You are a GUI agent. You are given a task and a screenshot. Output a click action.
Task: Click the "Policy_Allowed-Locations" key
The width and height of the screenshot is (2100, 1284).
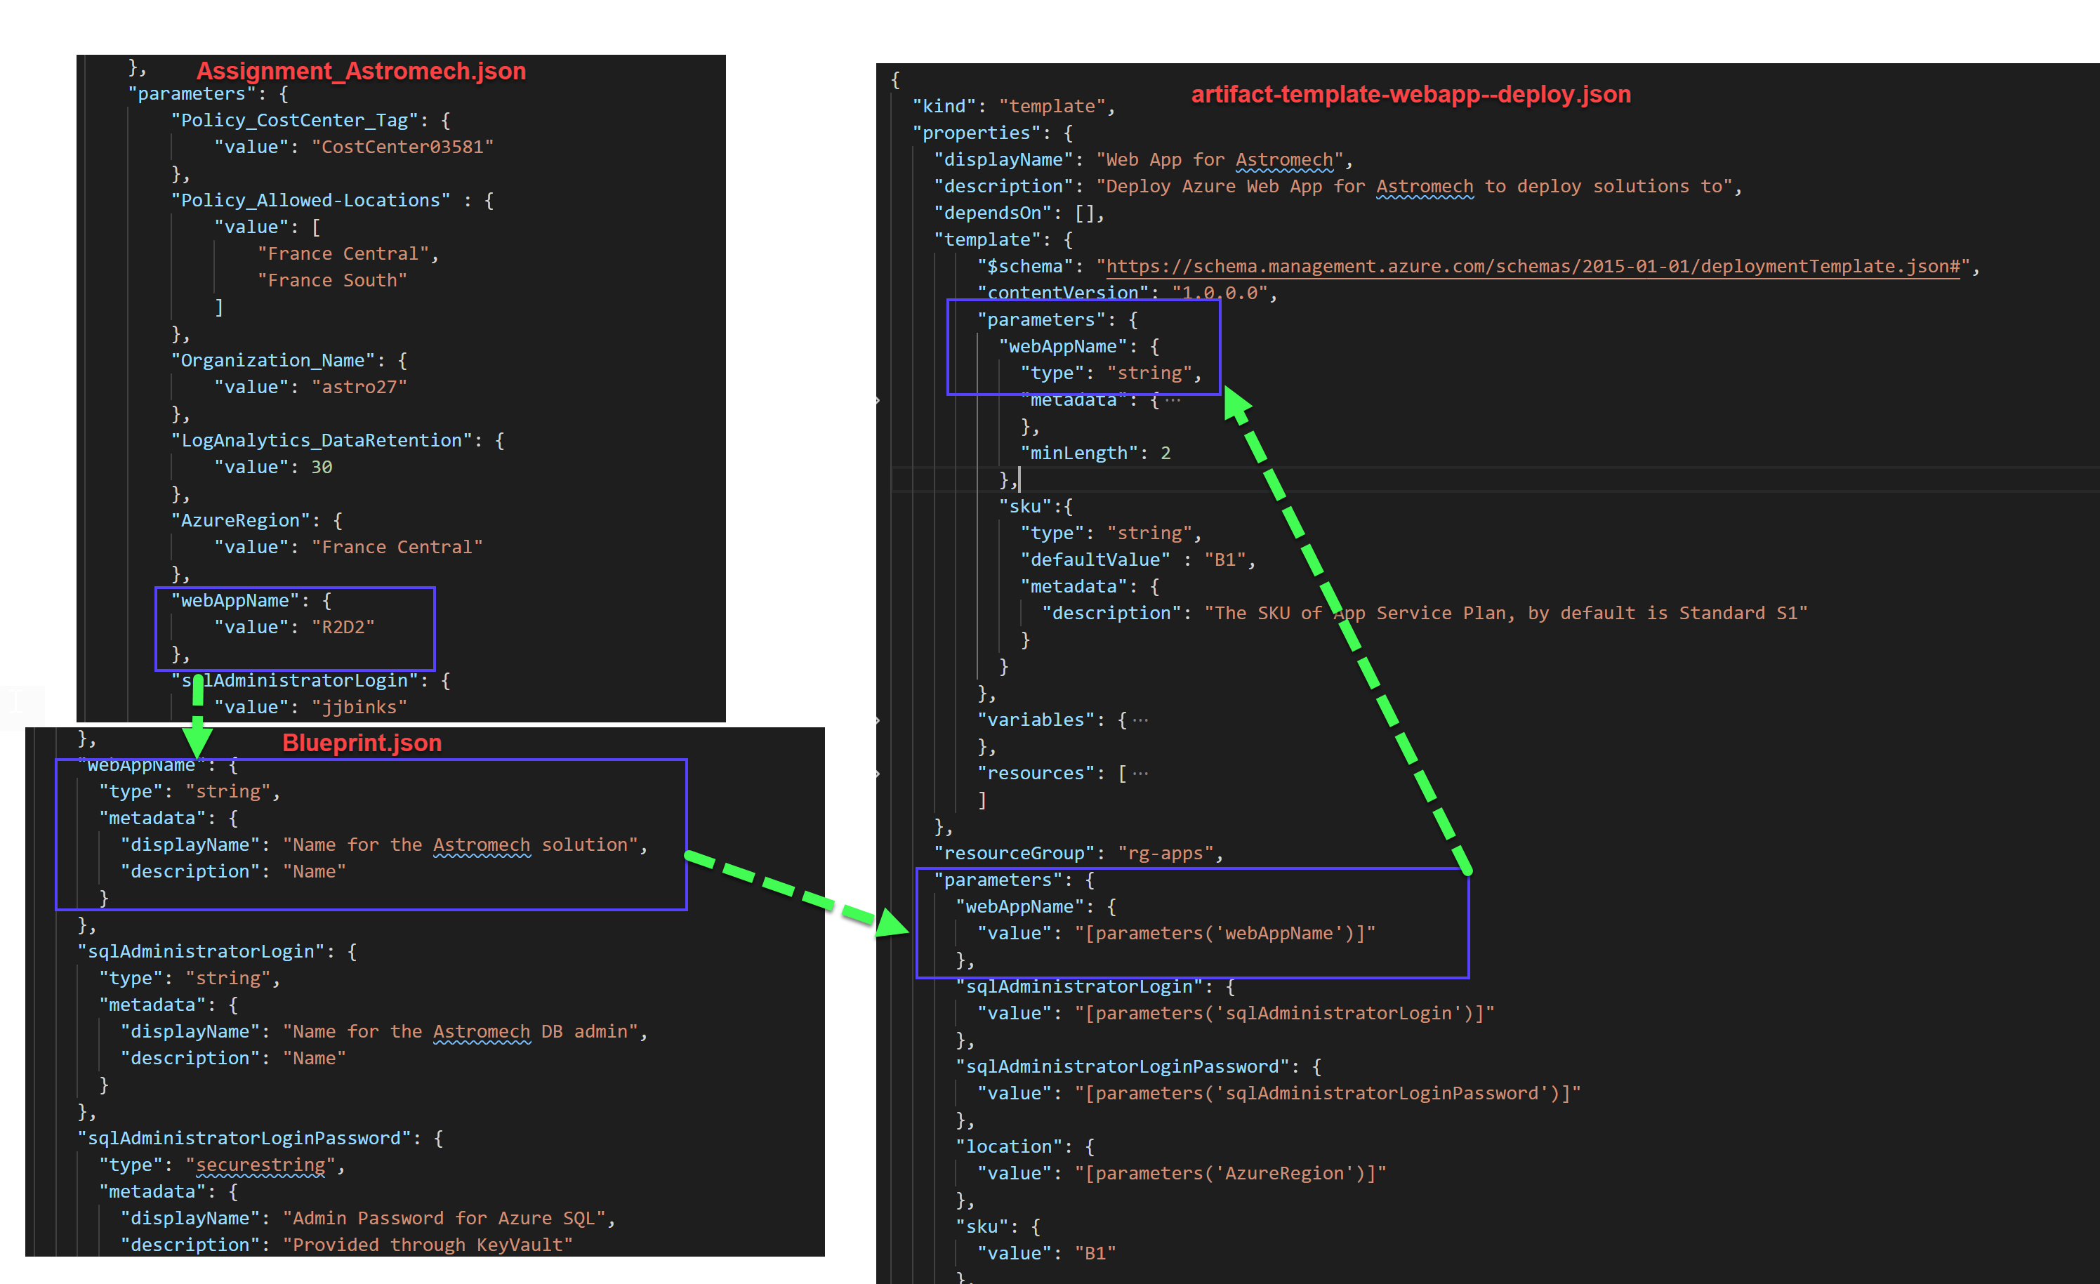coord(310,200)
